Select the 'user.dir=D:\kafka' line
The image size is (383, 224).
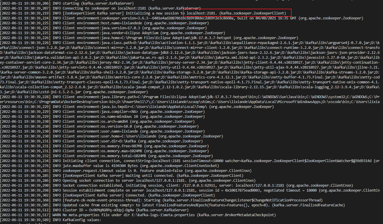pos(101,141)
